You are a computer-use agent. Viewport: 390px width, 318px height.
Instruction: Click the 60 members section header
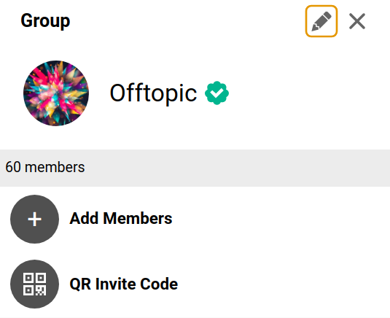(195, 168)
